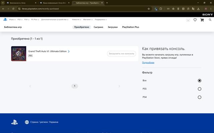214x133 pixels.
Task: Expand the PS5 navigation dropdown
Action: coord(20,20)
